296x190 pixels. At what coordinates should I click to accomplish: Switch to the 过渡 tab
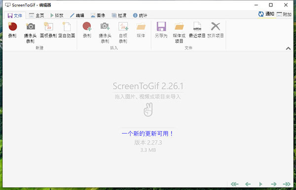click(119, 15)
